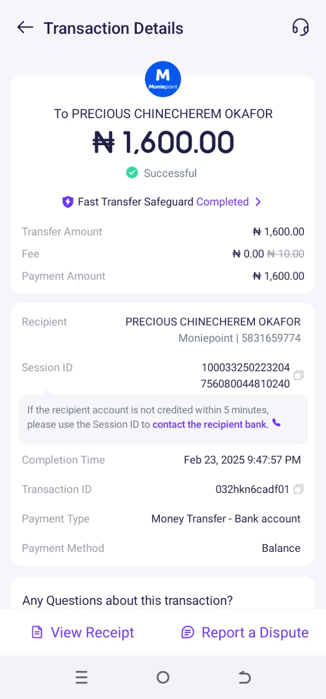Open customer support headset icon
This screenshot has width=326, height=699.
click(301, 27)
